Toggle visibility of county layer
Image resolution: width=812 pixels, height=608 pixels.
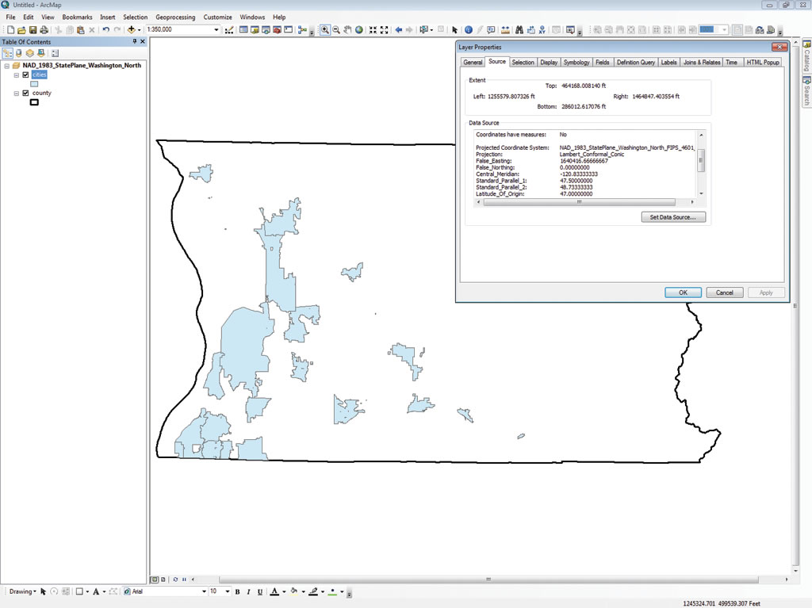coord(25,94)
